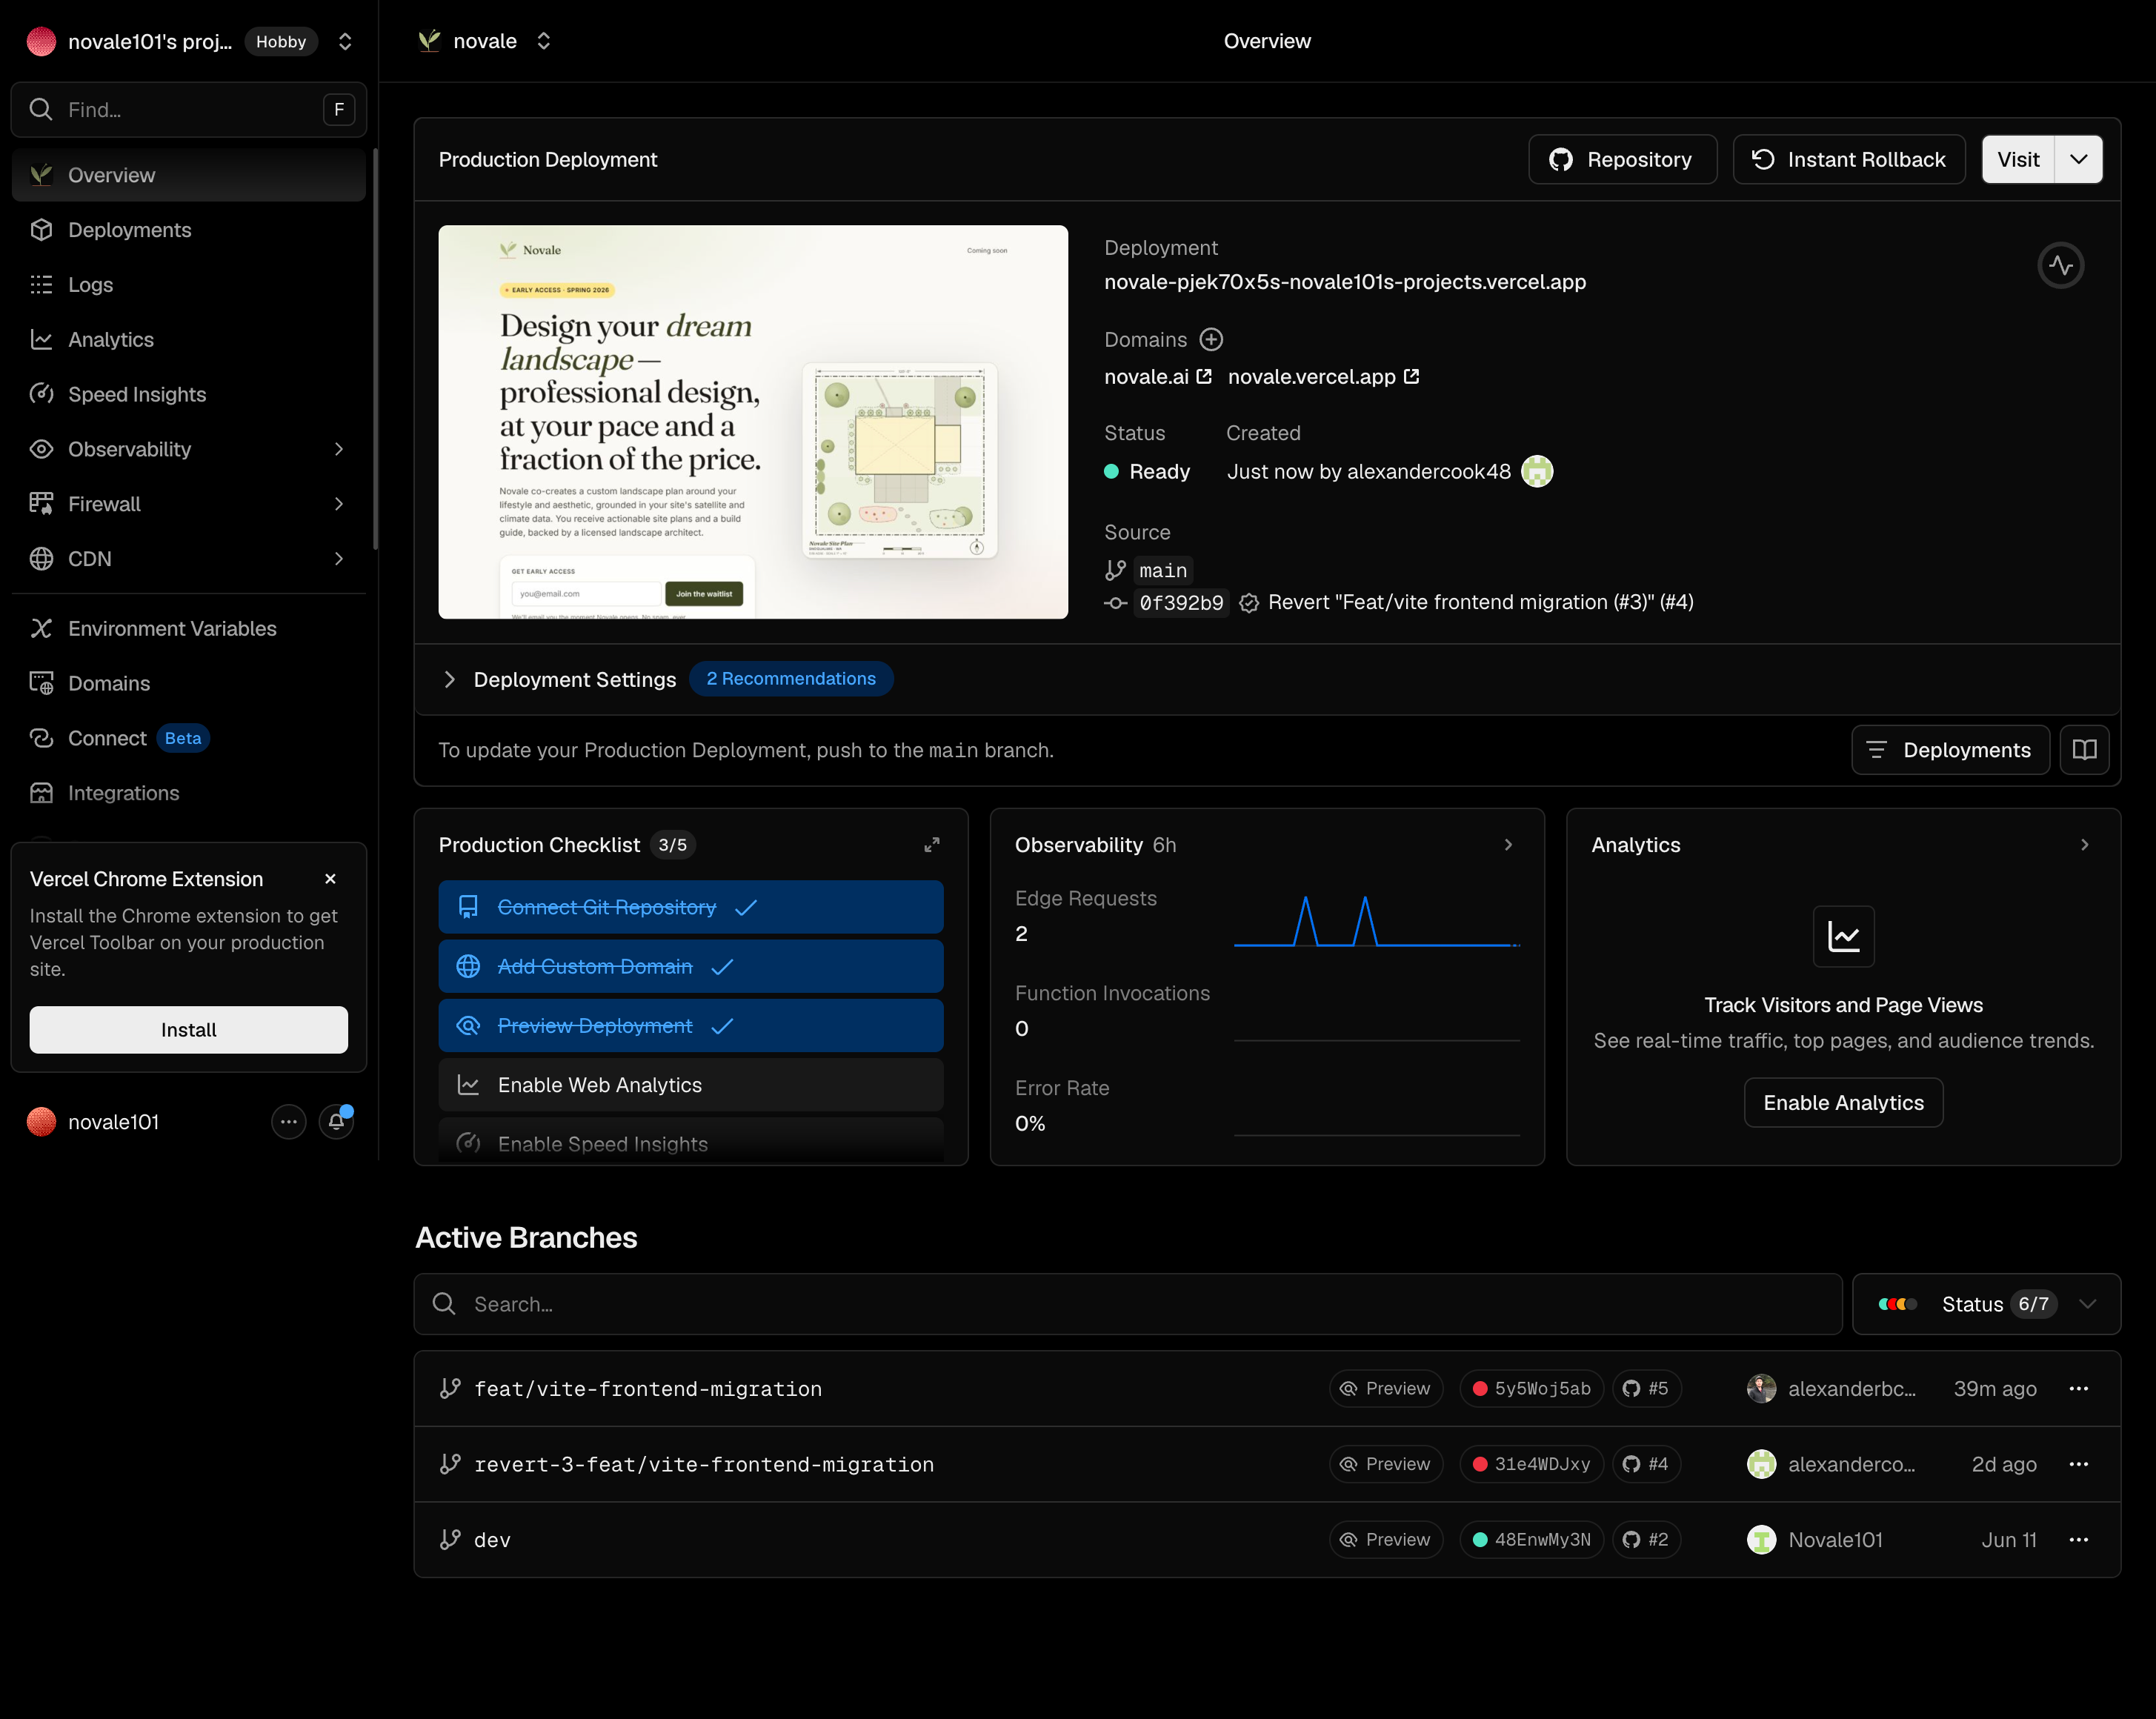Focus the Find search field

tap(188, 109)
